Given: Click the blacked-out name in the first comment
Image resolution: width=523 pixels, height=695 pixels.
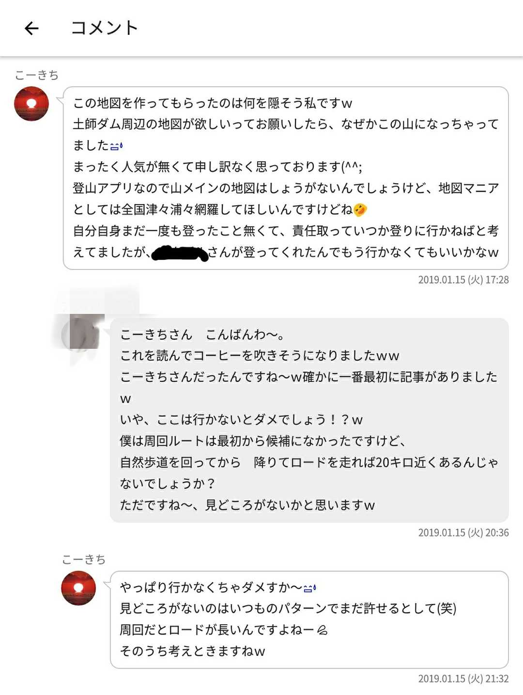Looking at the screenshot, I should click(x=179, y=253).
